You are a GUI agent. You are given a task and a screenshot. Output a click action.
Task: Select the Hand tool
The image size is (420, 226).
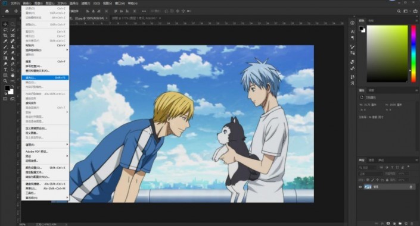coord(13,75)
